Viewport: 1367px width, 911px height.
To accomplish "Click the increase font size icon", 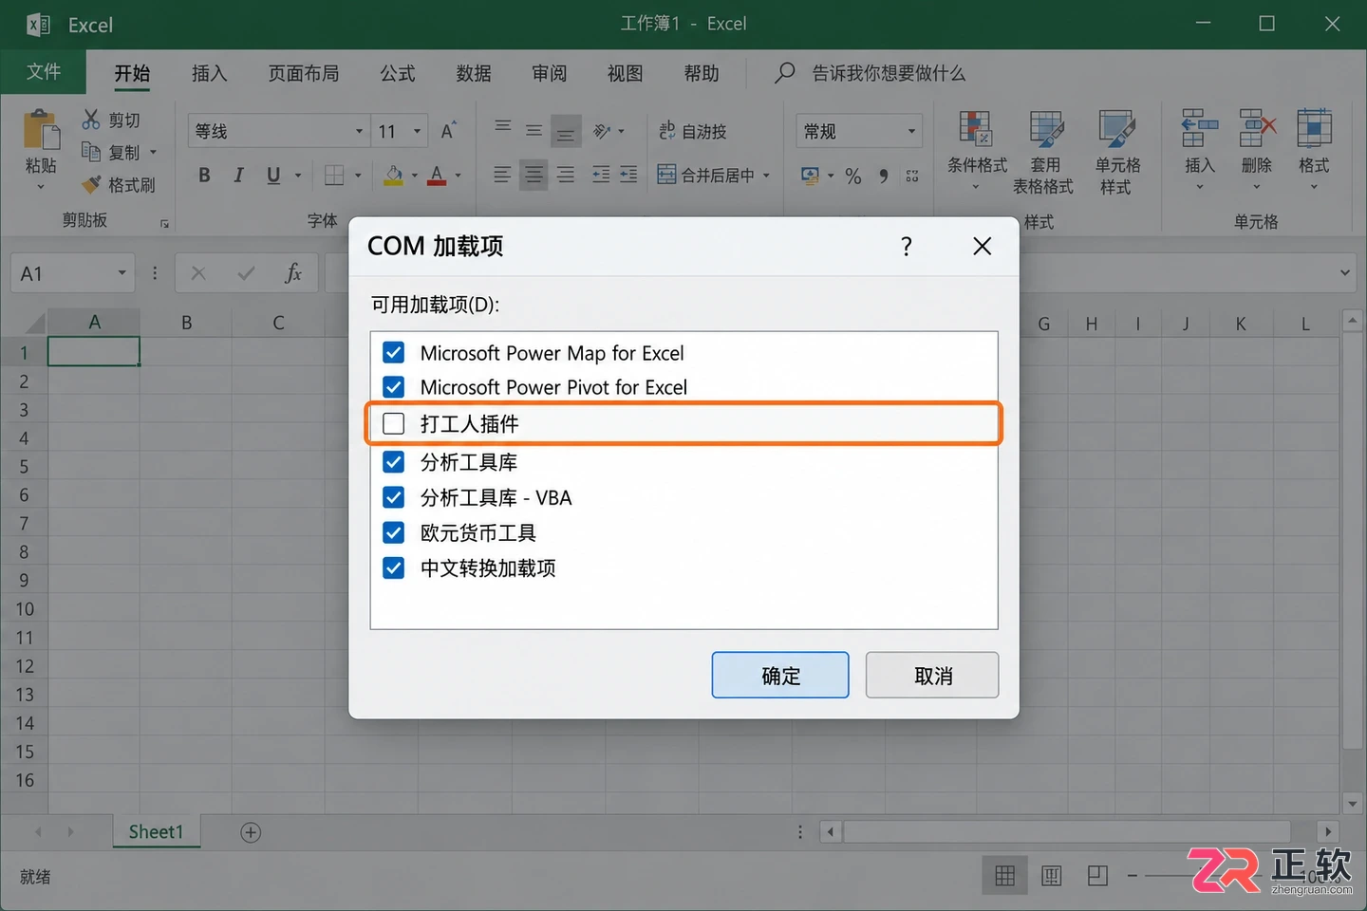I will [x=448, y=131].
